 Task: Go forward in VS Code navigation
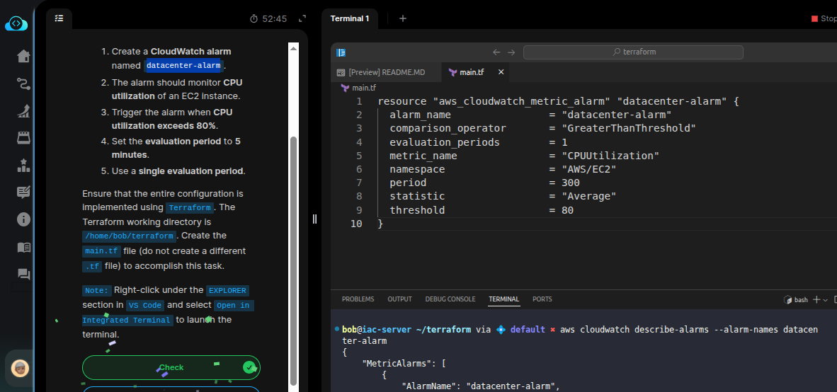(x=511, y=52)
